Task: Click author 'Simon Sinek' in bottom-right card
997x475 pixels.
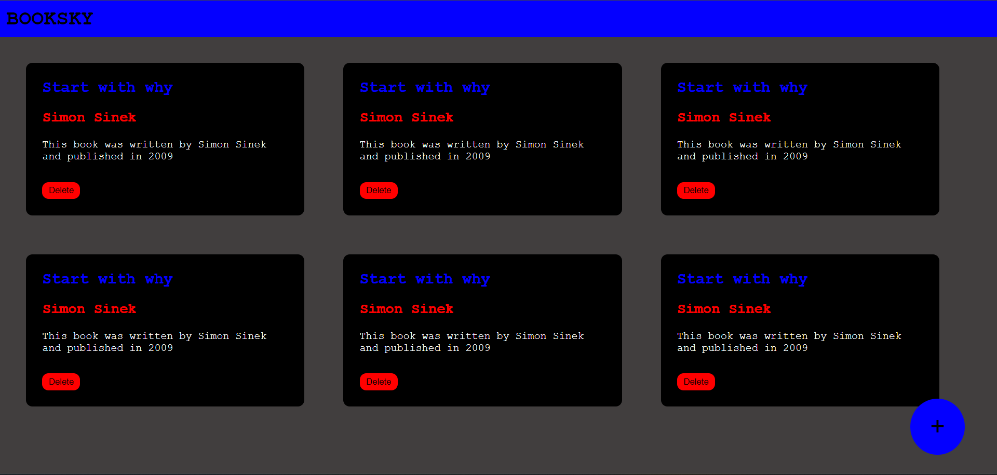Action: coord(724,309)
